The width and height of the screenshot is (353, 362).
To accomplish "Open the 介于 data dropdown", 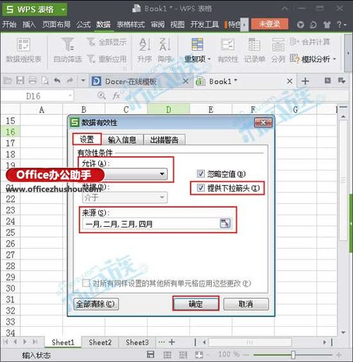I will pyautogui.click(x=125, y=197).
